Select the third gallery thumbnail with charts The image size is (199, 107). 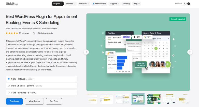(122, 99)
